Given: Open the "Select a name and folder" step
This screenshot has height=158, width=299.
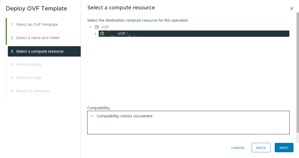Looking at the screenshot, I should coord(37,38).
